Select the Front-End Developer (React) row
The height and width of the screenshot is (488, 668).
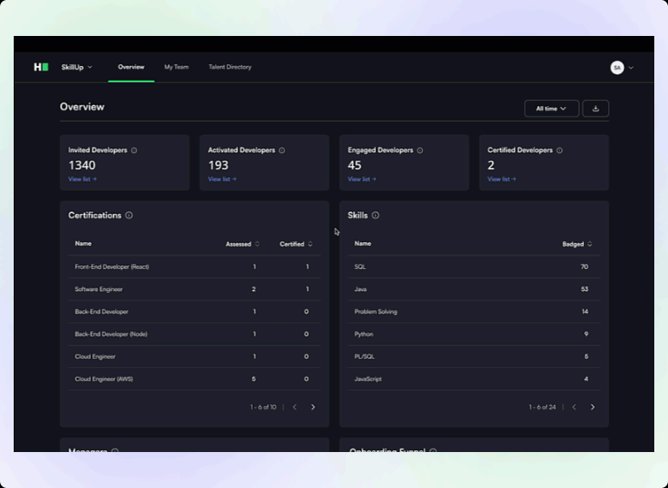tap(194, 266)
